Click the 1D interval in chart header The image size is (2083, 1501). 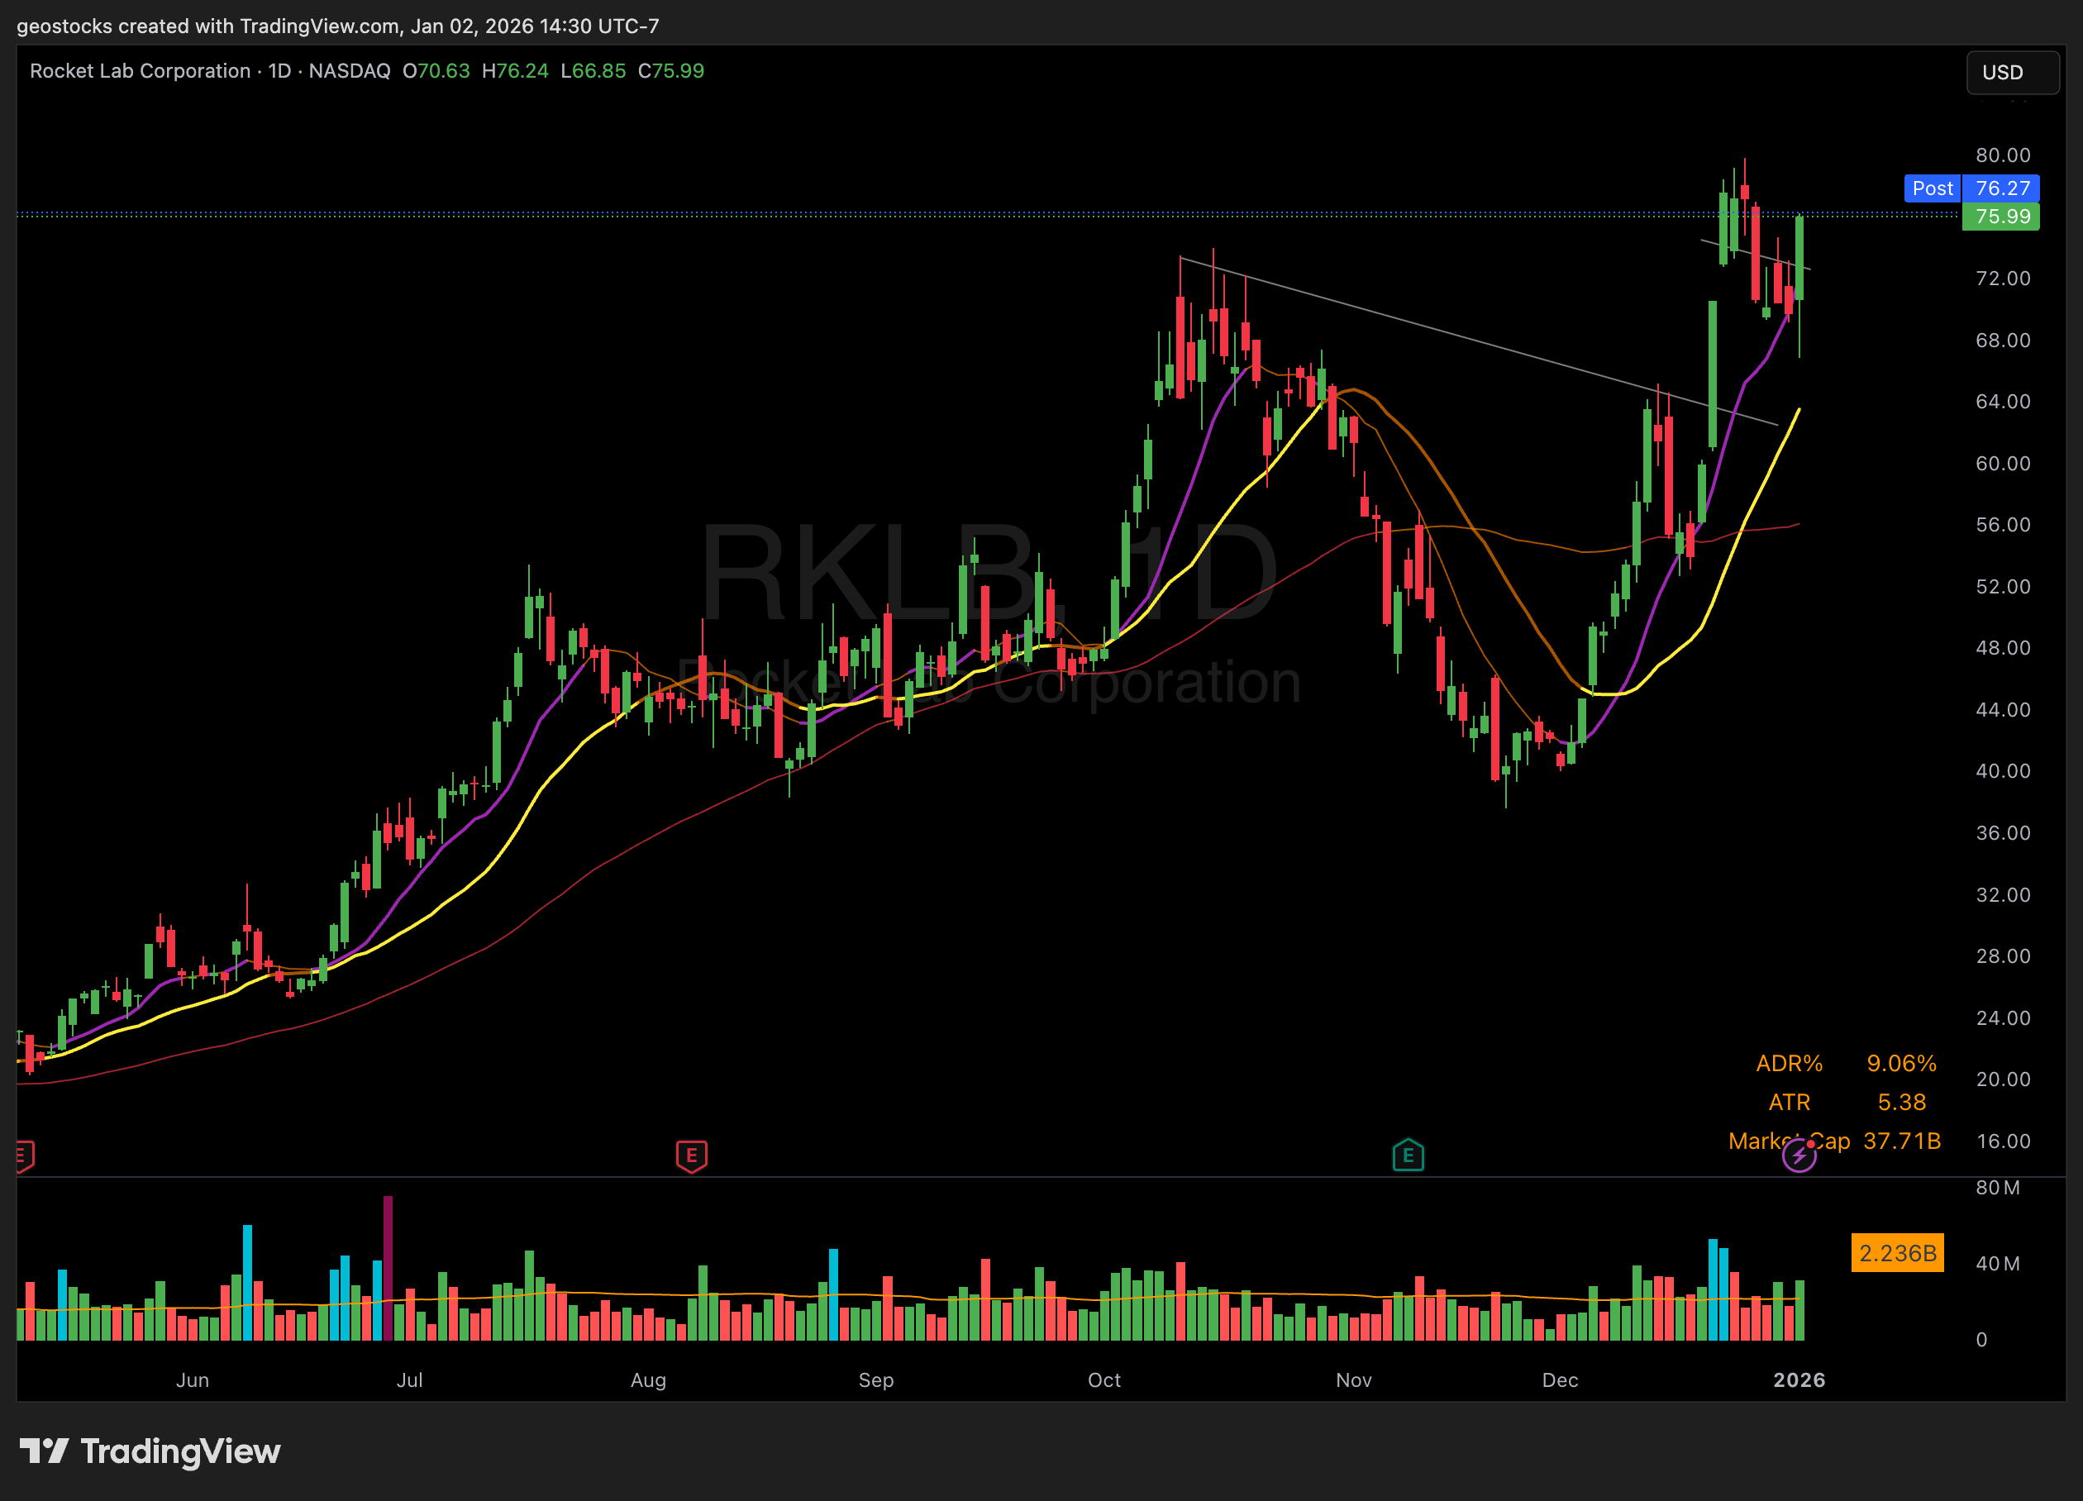pyautogui.click(x=279, y=71)
